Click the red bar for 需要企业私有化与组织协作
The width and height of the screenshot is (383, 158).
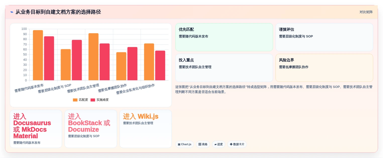pyautogui.click(x=160, y=66)
